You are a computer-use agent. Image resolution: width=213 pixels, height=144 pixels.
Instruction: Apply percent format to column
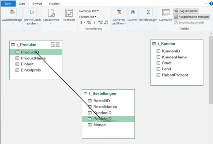pyautogui.click(x=89, y=22)
